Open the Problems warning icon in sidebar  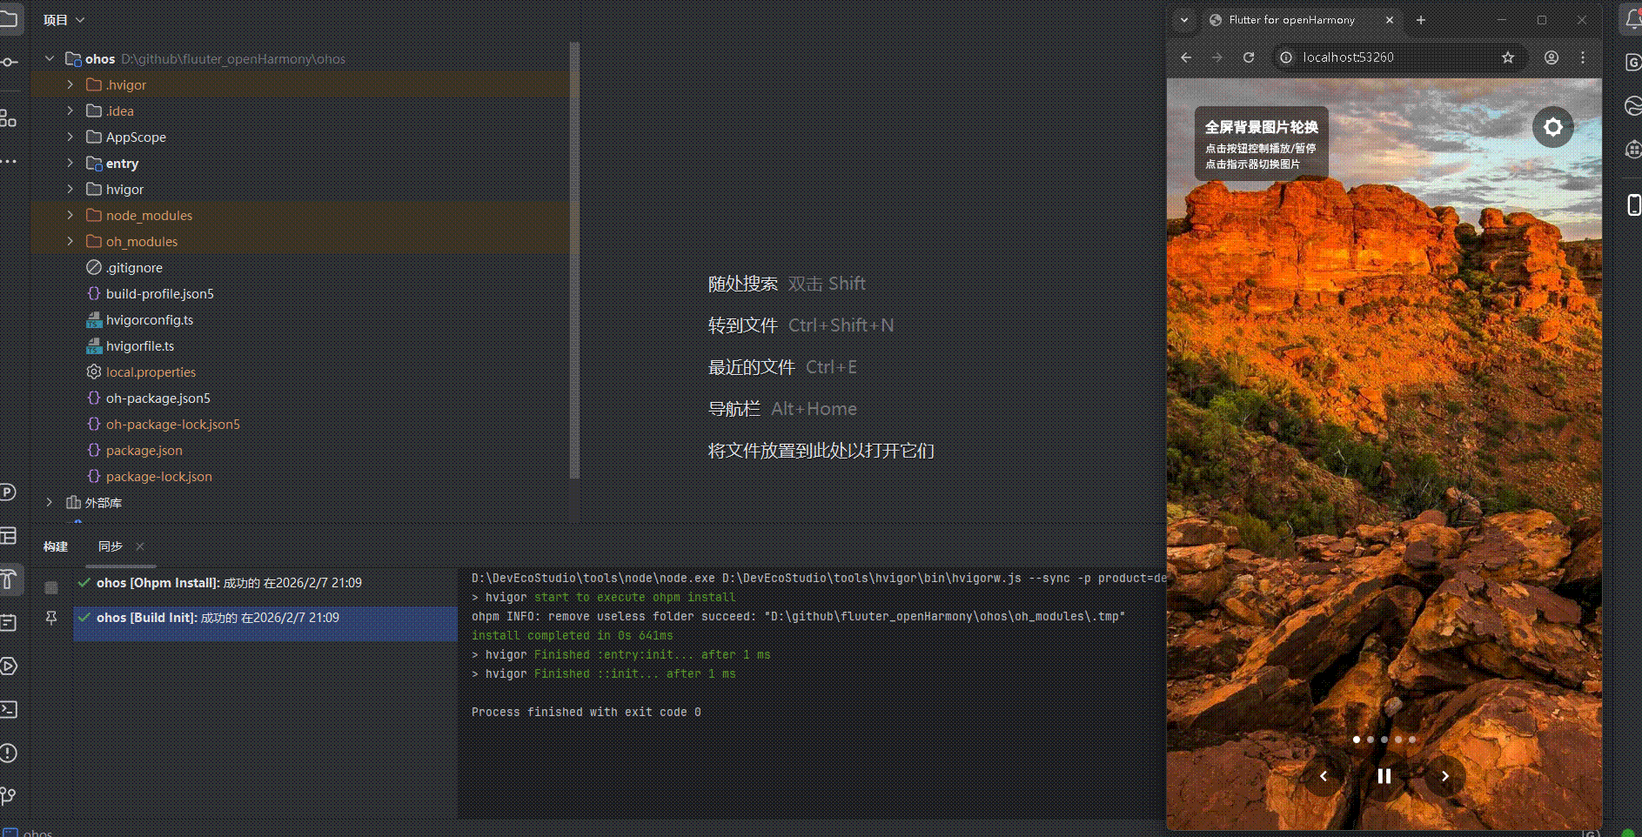[9, 753]
